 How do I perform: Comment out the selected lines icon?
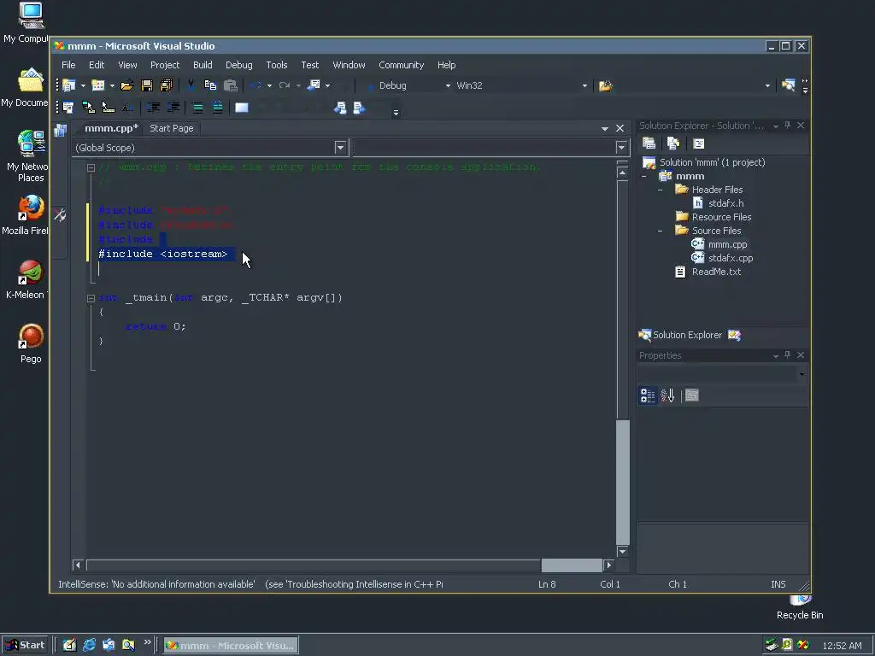197,107
